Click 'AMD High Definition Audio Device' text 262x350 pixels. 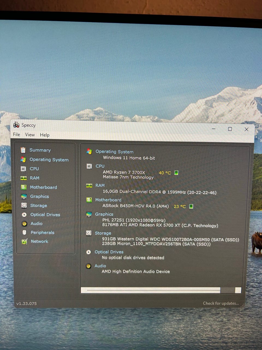(x=136, y=272)
